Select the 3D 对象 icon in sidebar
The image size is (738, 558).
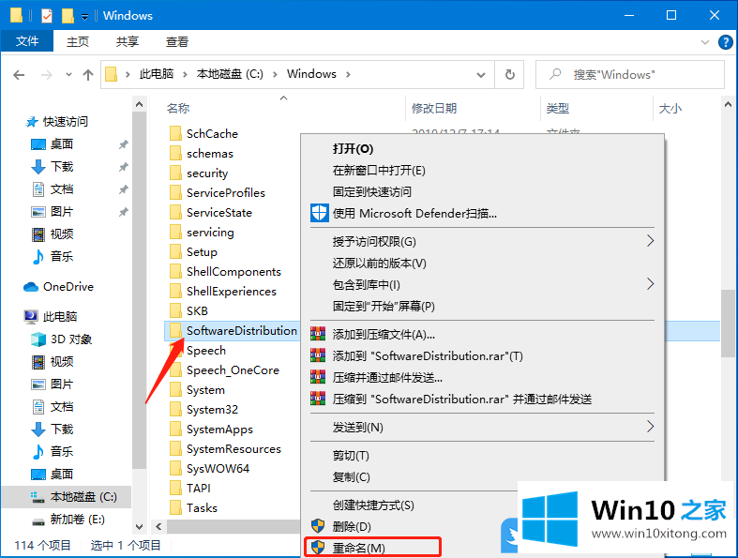38,339
